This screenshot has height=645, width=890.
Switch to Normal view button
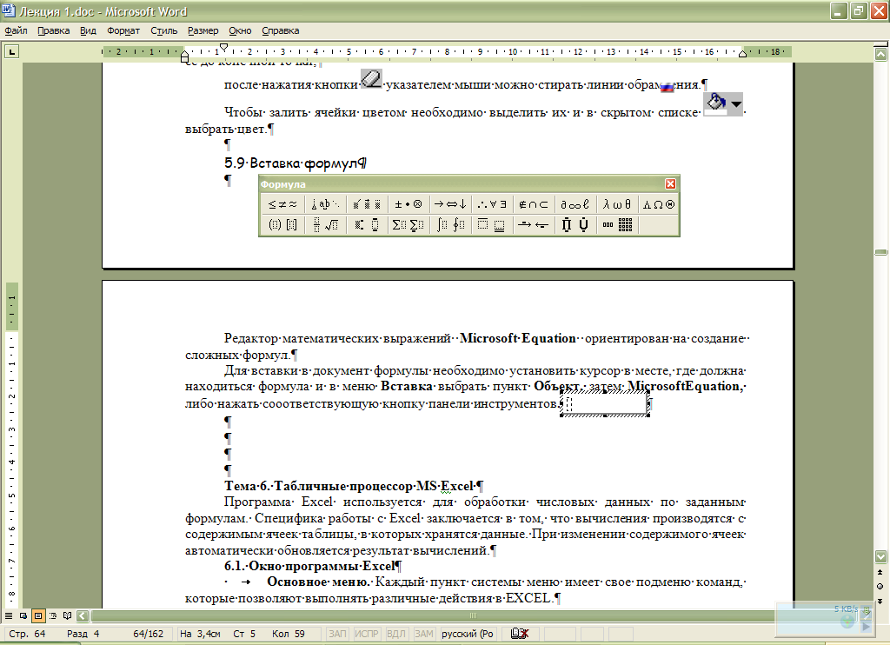(x=9, y=615)
